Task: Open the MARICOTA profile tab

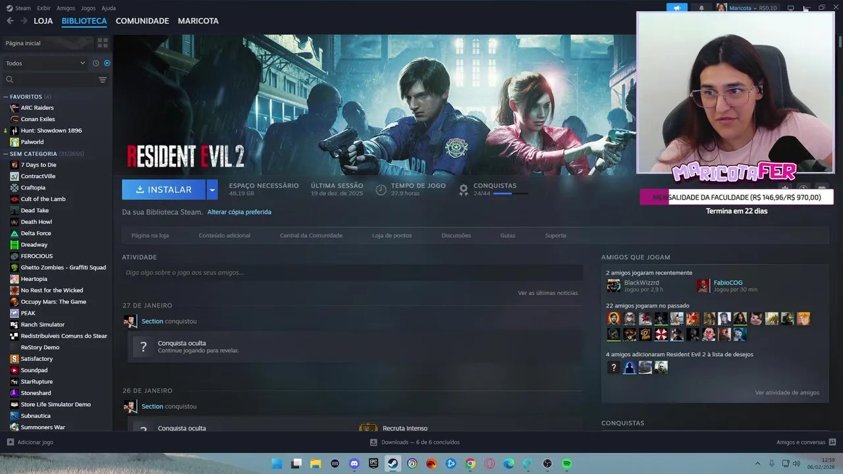Action: (198, 21)
